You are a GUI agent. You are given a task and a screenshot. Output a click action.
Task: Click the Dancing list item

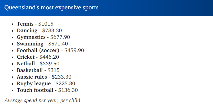tap(39, 31)
